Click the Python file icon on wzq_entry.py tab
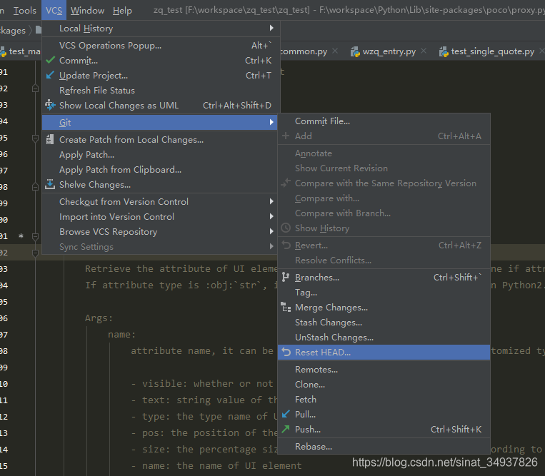Image resolution: width=545 pixels, height=476 pixels. click(355, 51)
